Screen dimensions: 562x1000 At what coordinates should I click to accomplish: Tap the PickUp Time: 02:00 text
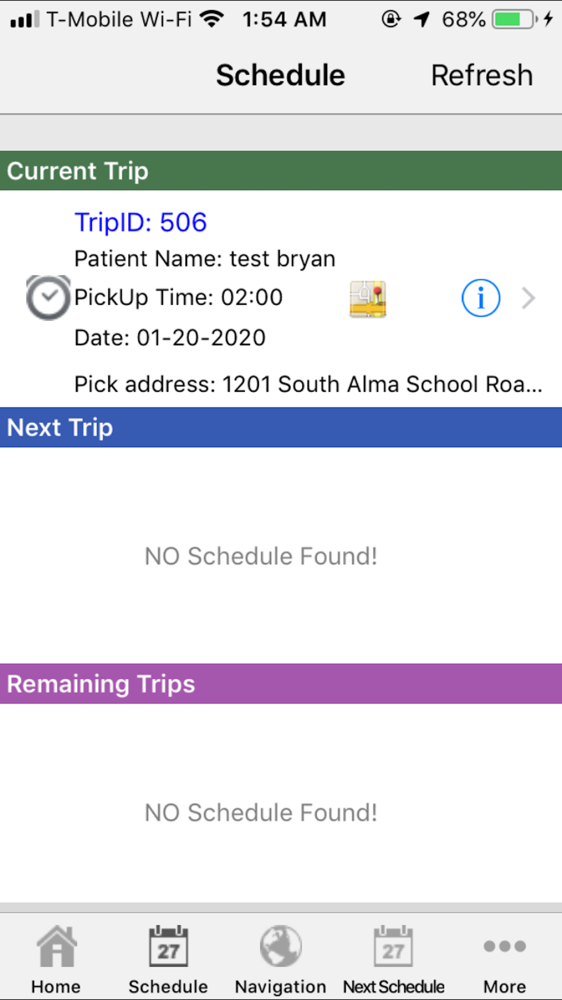[x=178, y=298]
